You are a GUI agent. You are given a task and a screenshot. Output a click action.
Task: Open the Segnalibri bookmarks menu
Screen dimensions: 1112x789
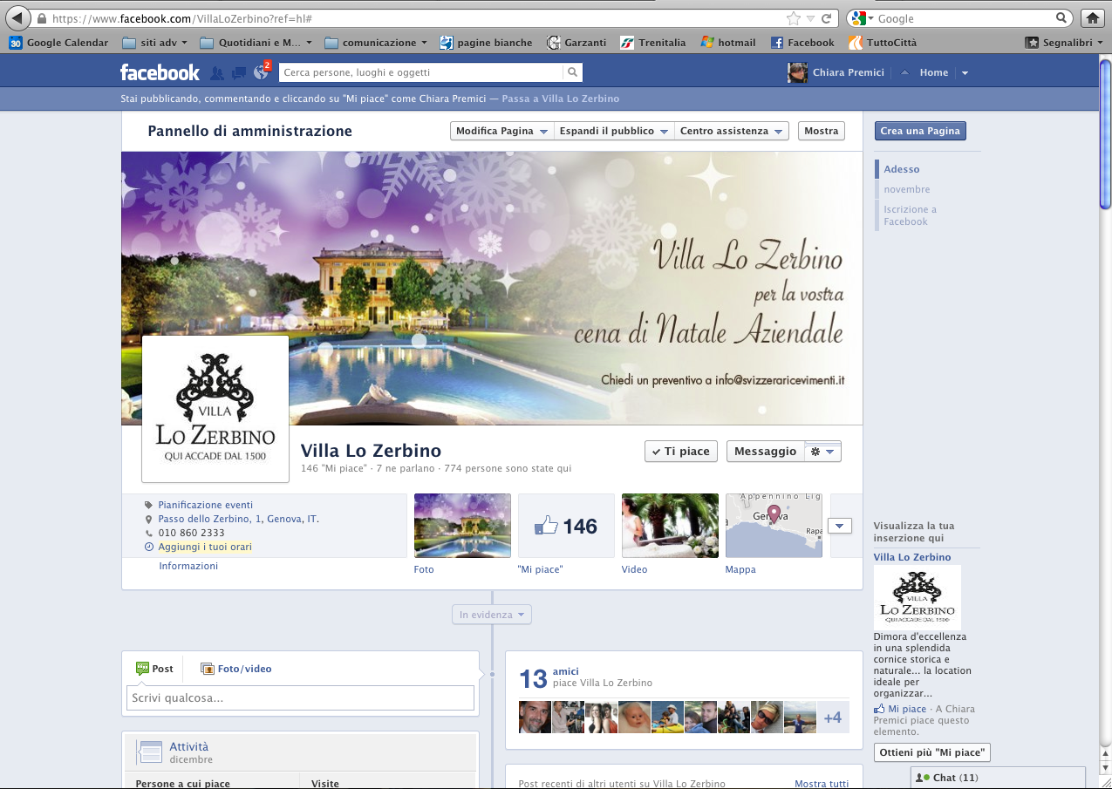pos(1065,42)
